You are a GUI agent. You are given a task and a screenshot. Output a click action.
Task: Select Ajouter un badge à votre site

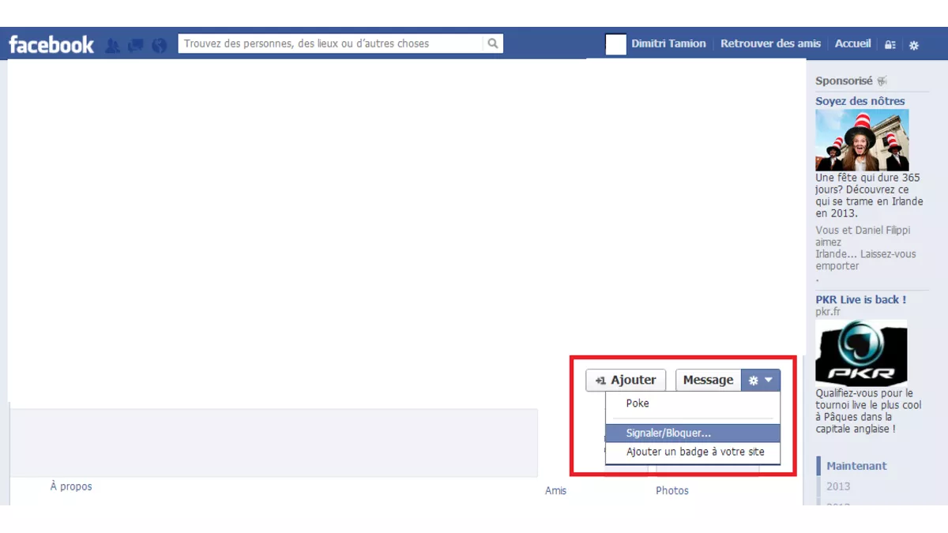click(695, 452)
